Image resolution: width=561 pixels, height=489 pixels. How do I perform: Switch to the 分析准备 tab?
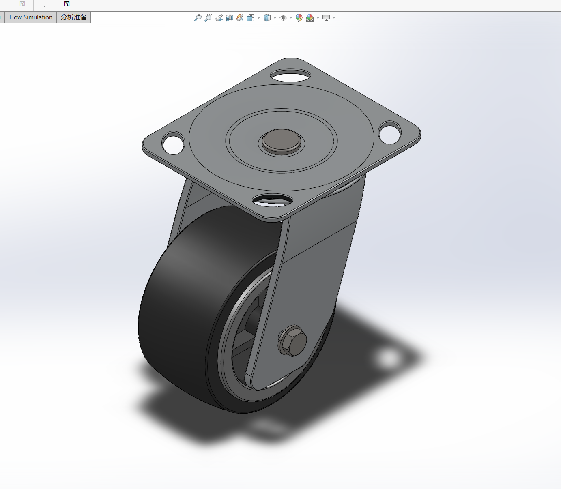pyautogui.click(x=74, y=17)
